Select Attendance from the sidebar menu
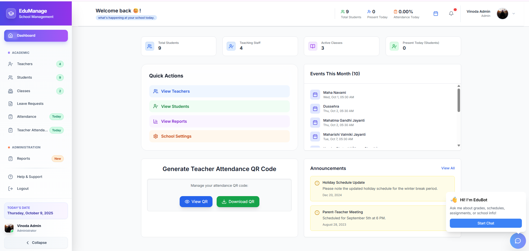The width and height of the screenshot is (529, 251). (x=26, y=117)
